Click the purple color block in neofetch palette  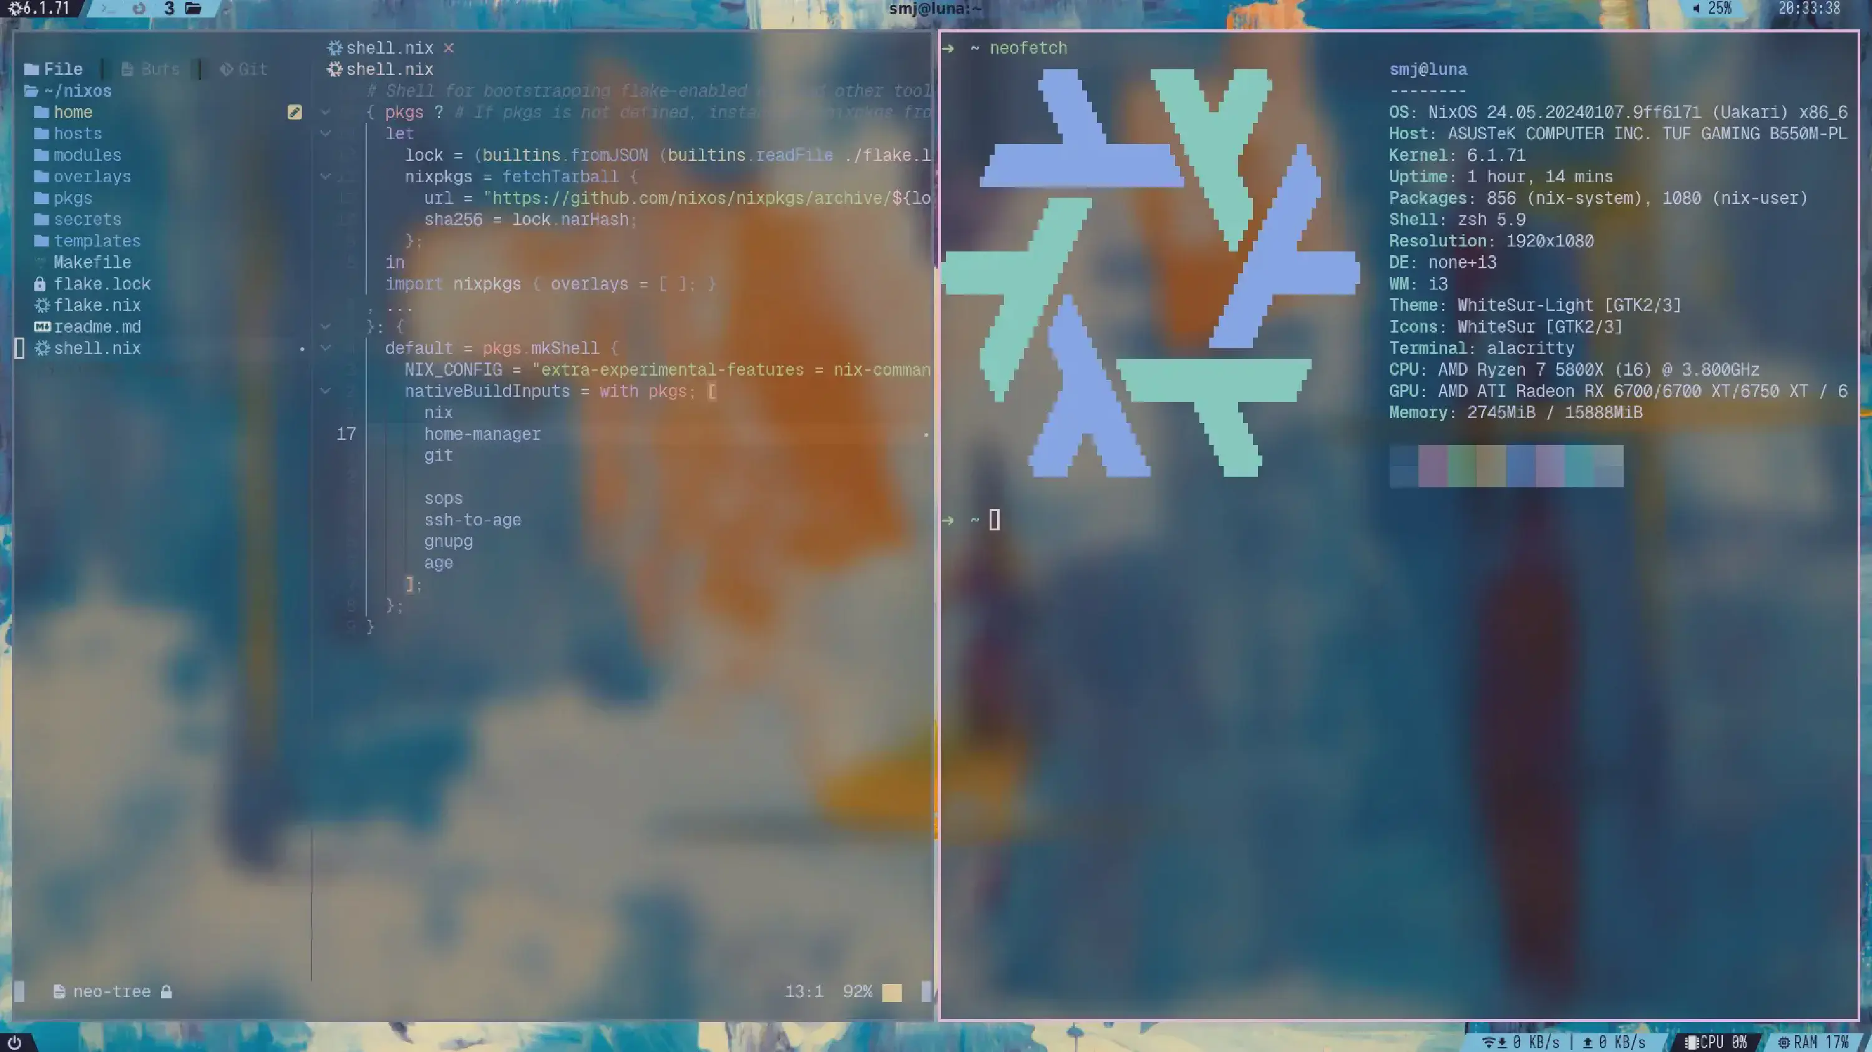point(1432,465)
